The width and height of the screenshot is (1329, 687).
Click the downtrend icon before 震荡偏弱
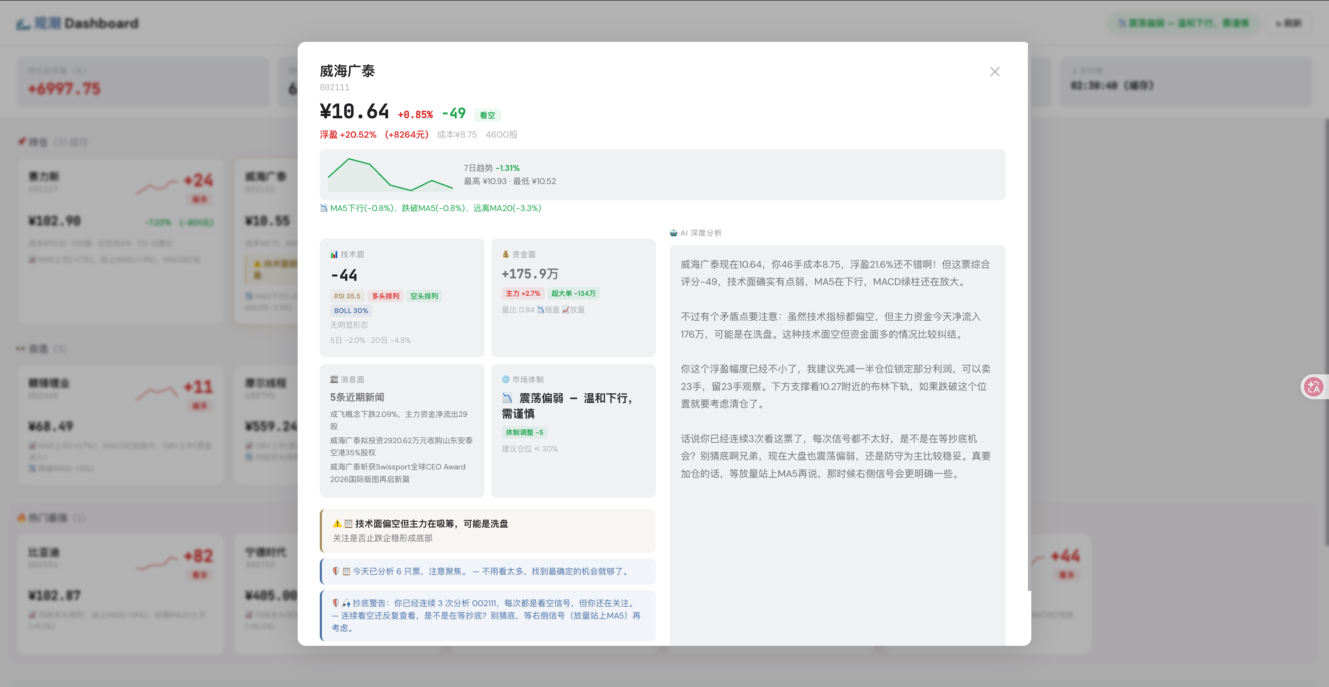[508, 398]
